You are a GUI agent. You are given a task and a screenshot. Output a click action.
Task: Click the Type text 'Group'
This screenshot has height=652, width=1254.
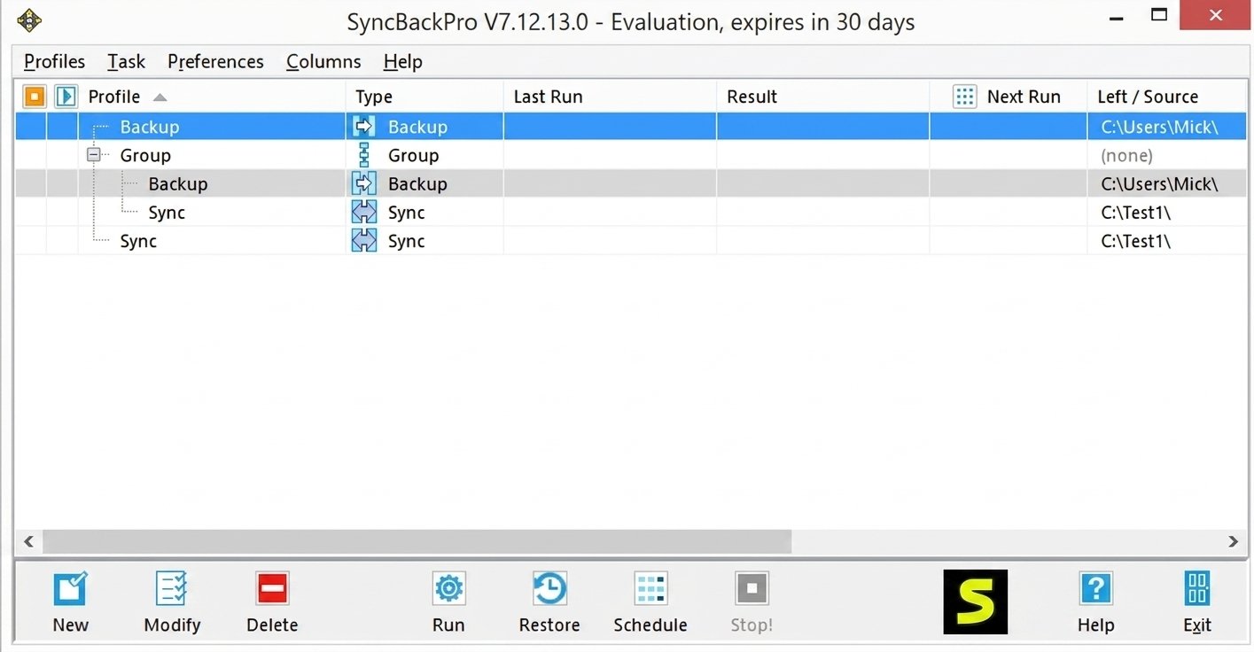pos(413,155)
